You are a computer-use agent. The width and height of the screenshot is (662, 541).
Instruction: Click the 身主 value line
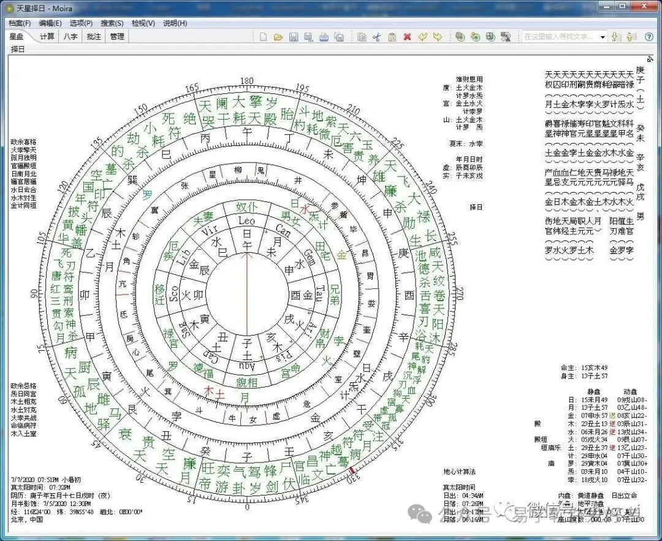584,376
